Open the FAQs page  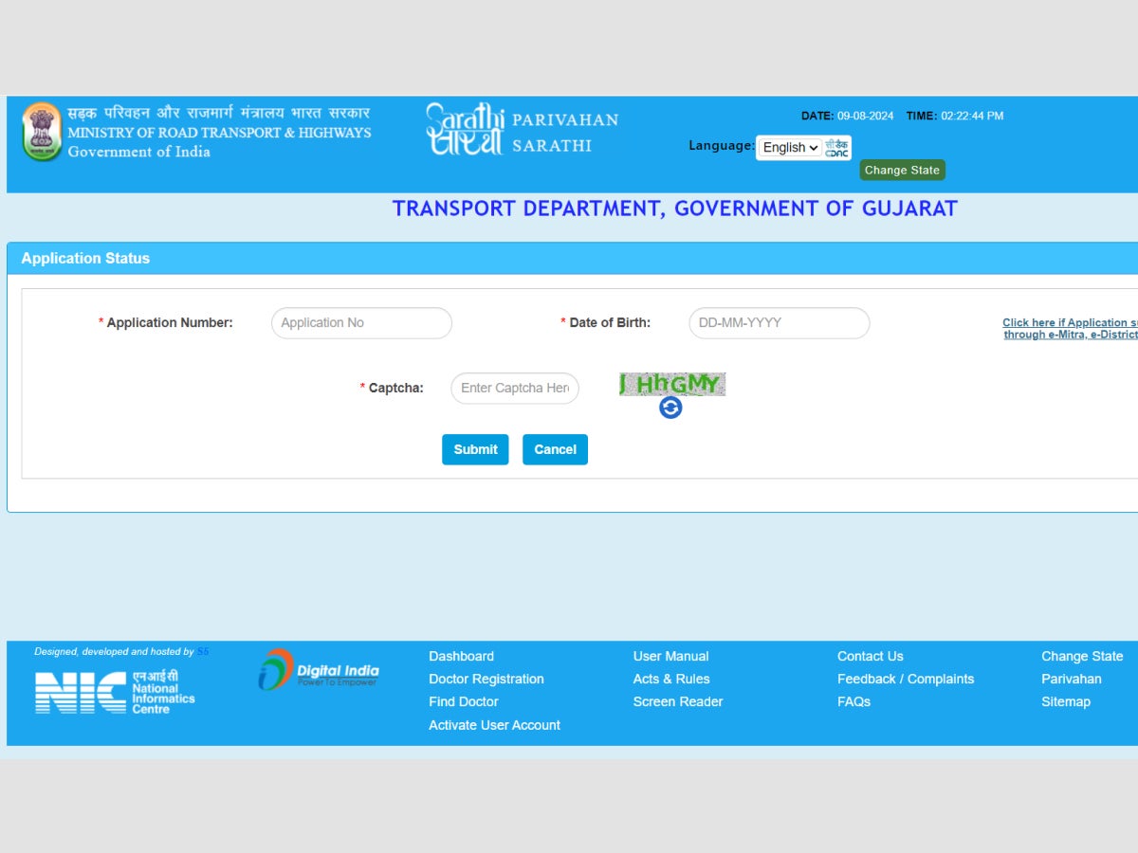(853, 701)
